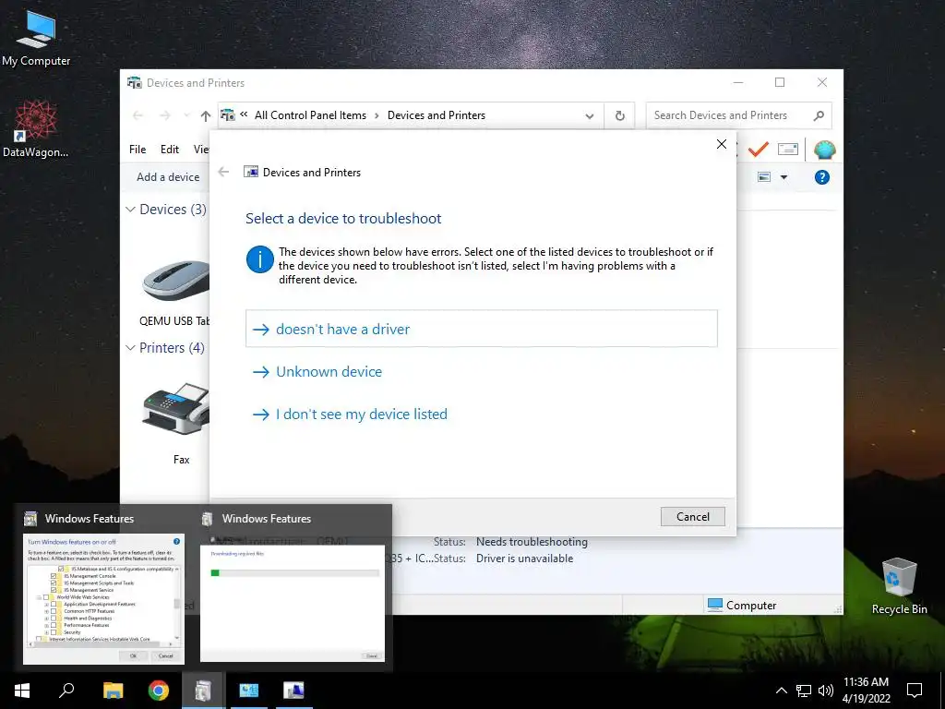This screenshot has height=709, width=945.
Task: Open the view options dropdown arrow
Action: tap(784, 177)
